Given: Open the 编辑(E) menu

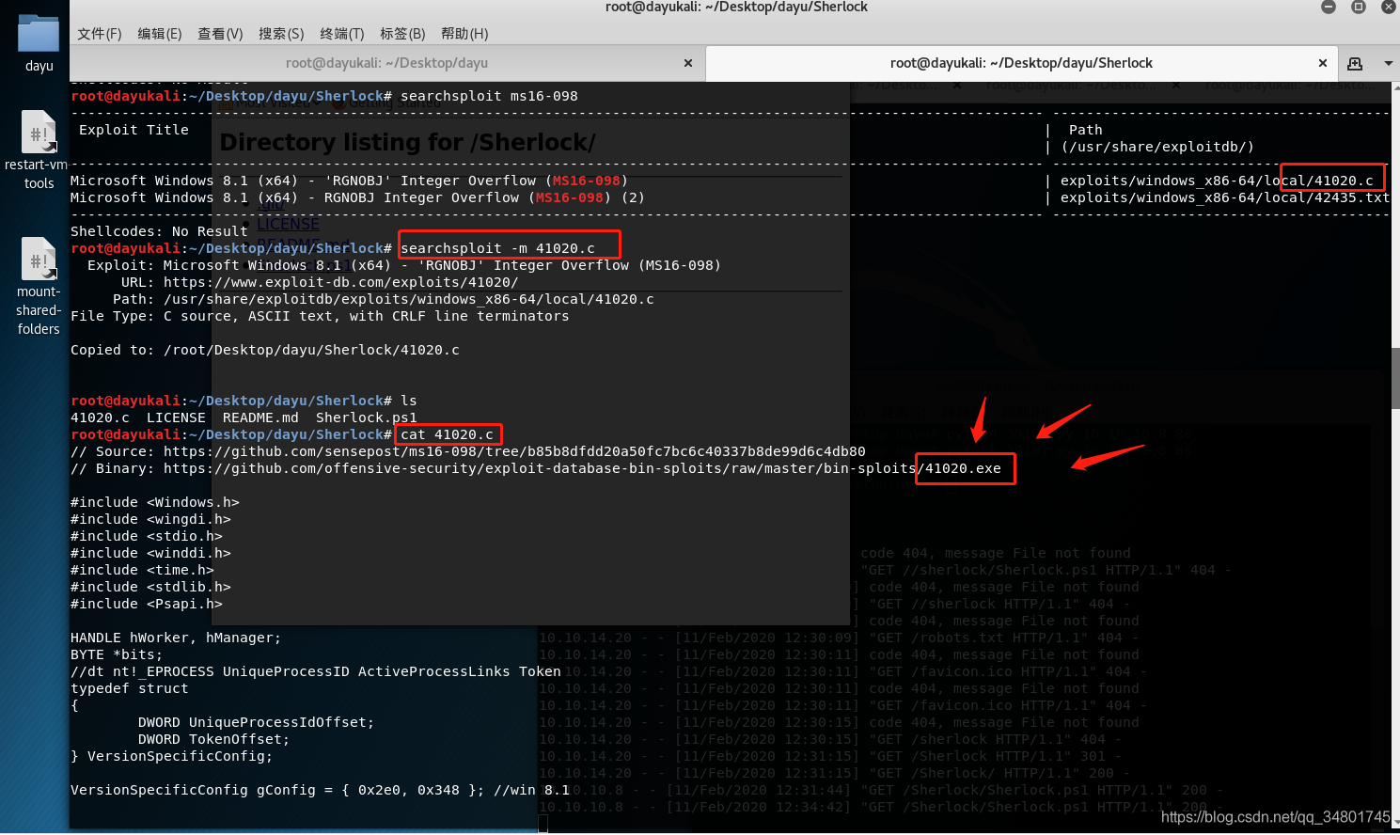Looking at the screenshot, I should pos(160,34).
